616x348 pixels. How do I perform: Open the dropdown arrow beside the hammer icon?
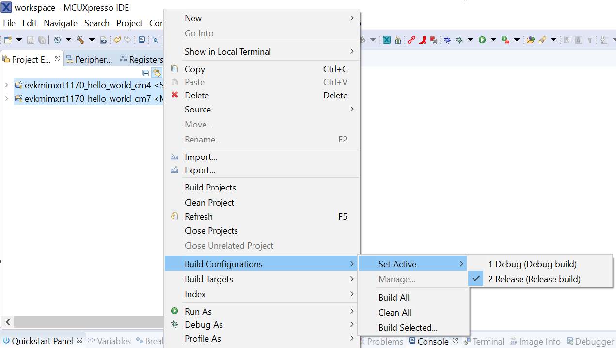pos(91,40)
